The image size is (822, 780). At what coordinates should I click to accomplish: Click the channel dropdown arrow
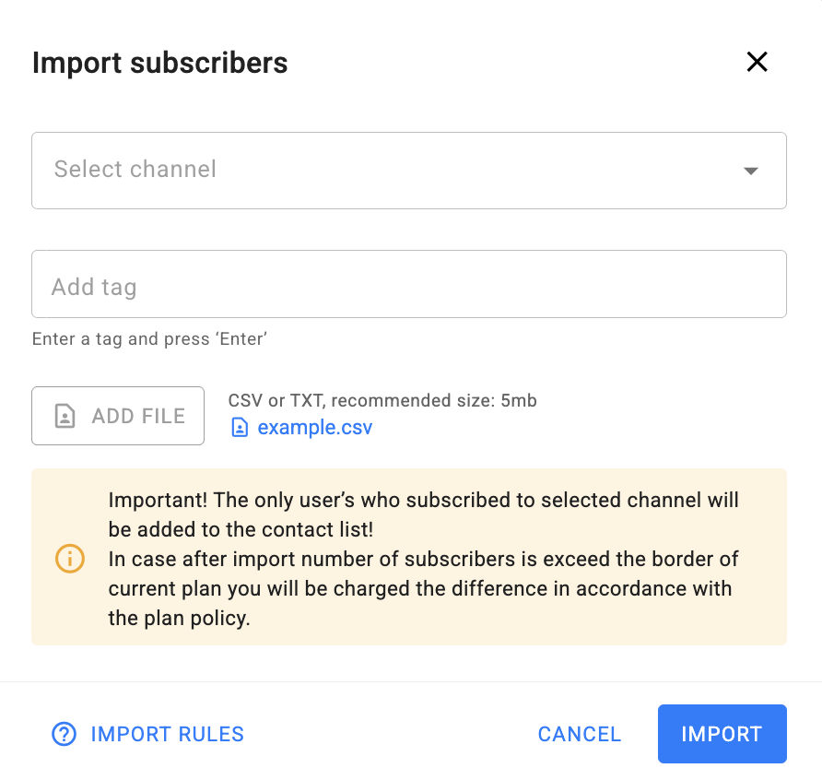(751, 171)
